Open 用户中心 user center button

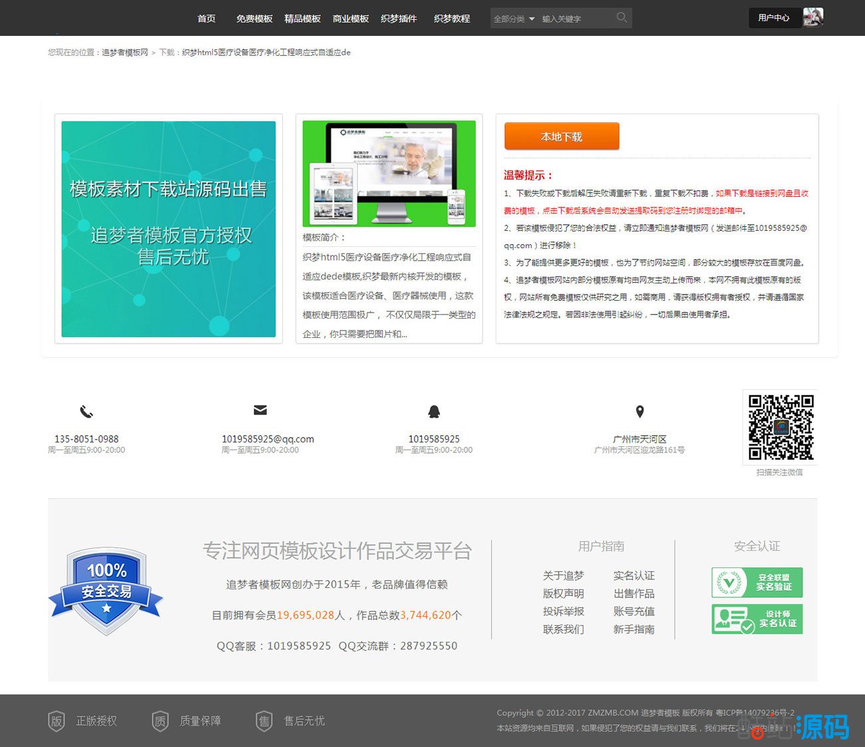pos(773,18)
